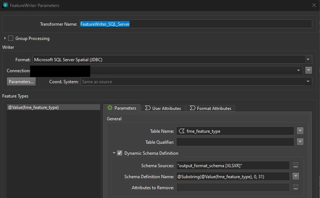Image resolution: width=320 pixels, height=198 pixels.
Task: Click the Schema Sources input field
Action: [x=233, y=166]
